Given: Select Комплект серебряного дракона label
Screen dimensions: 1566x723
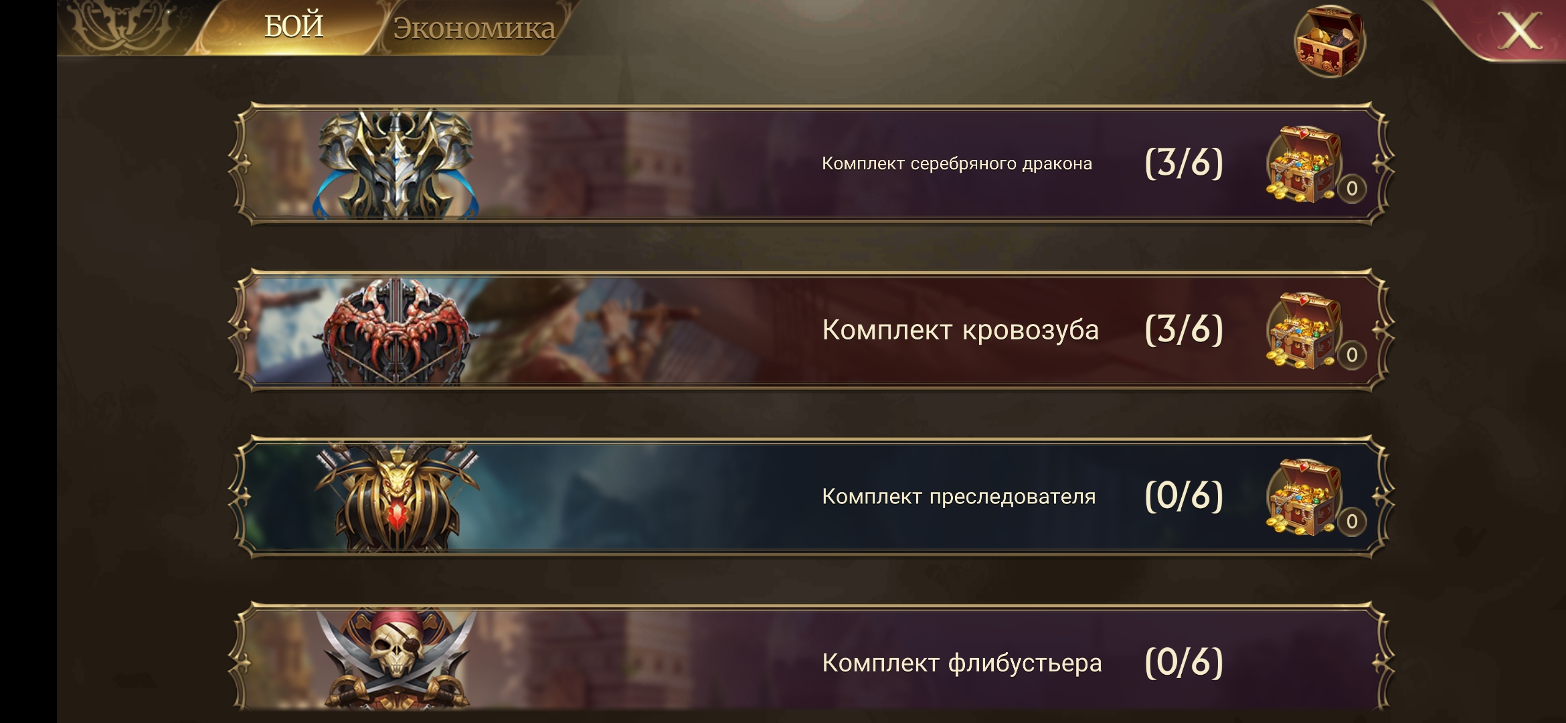Looking at the screenshot, I should [x=957, y=164].
